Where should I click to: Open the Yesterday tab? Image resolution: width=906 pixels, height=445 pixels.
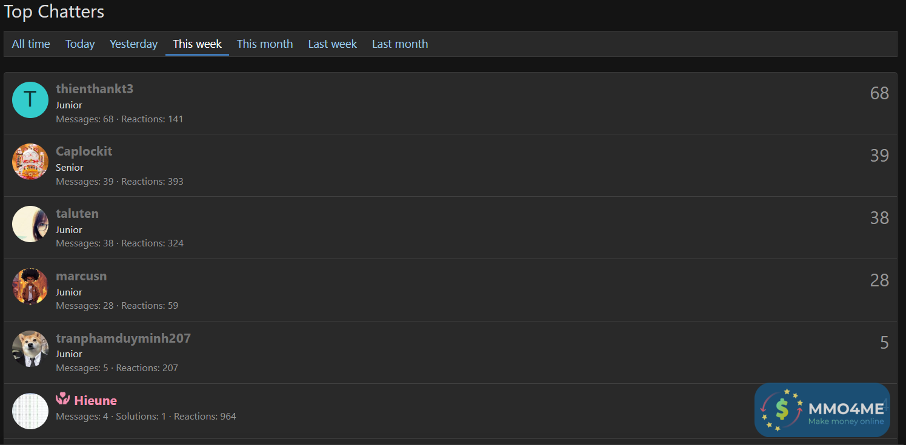coord(133,44)
